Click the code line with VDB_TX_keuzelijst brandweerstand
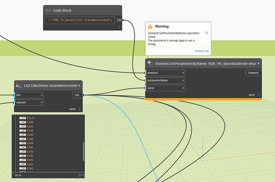The height and width of the screenshot is (182, 275). pos(82,20)
